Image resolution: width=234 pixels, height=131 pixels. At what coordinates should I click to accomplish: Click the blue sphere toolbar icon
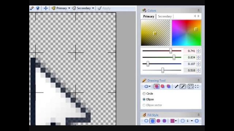38,8
